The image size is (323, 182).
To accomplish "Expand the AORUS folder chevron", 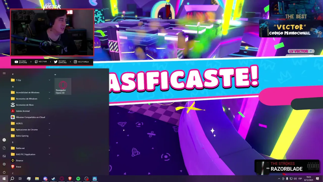I will point(49,123).
